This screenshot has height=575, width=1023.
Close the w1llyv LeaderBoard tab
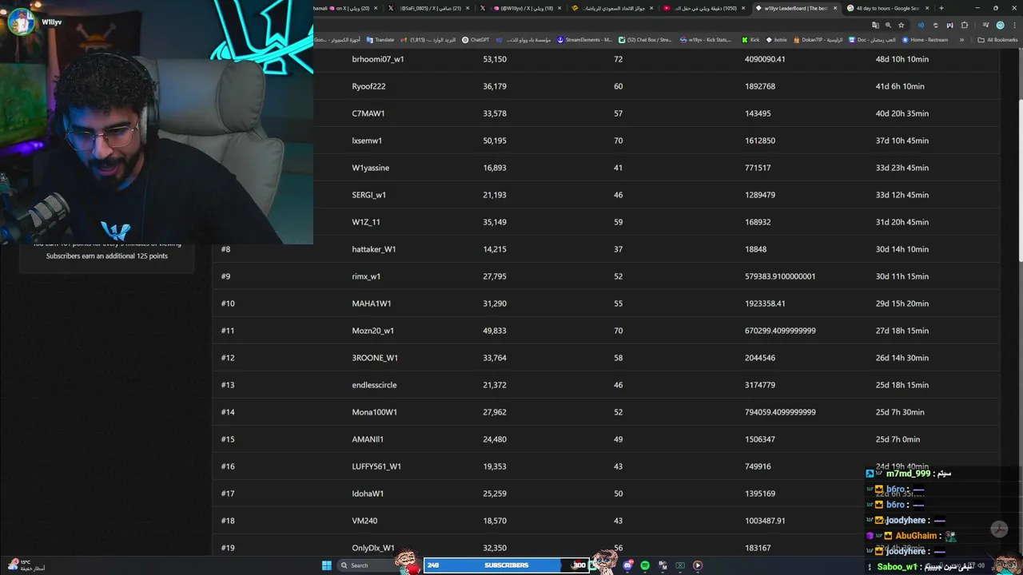coord(836,8)
